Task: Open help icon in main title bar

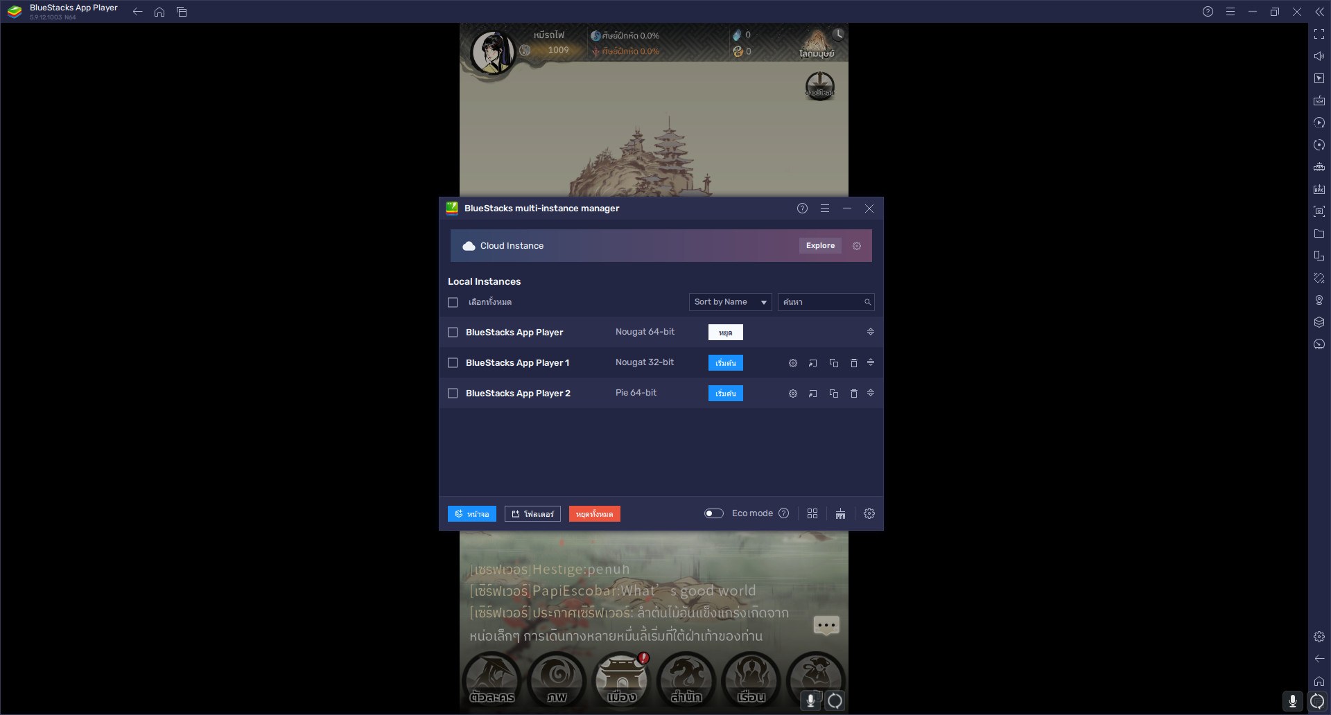Action: pos(1208,12)
